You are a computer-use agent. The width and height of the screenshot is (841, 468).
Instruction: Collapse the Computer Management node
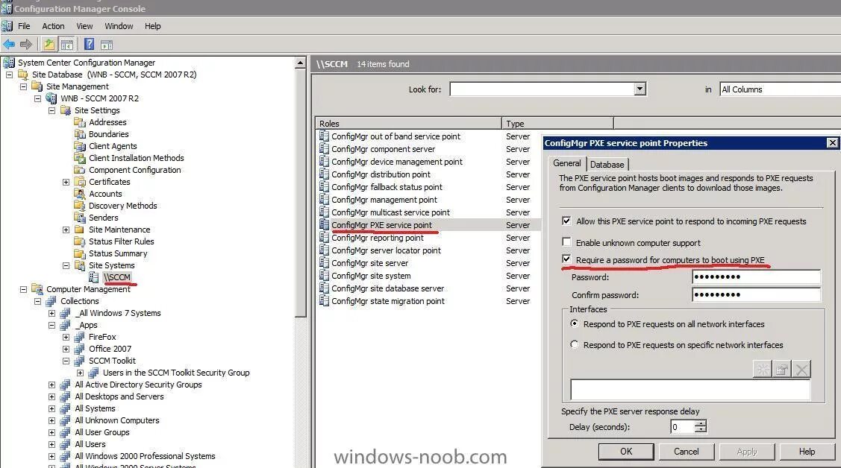(24, 289)
